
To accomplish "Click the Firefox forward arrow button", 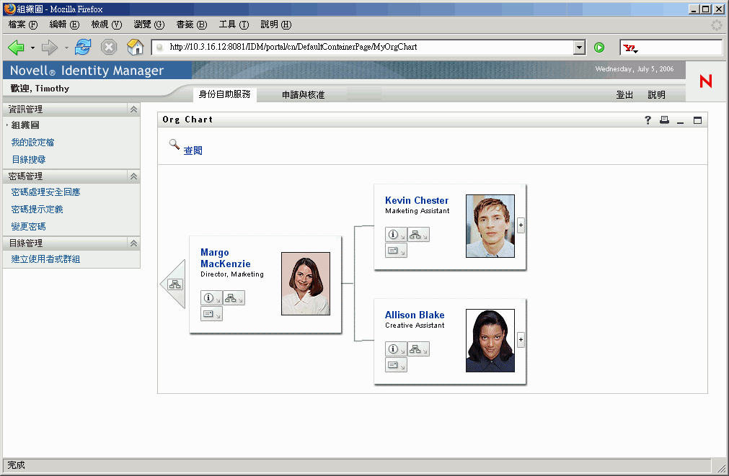I will 49,47.
